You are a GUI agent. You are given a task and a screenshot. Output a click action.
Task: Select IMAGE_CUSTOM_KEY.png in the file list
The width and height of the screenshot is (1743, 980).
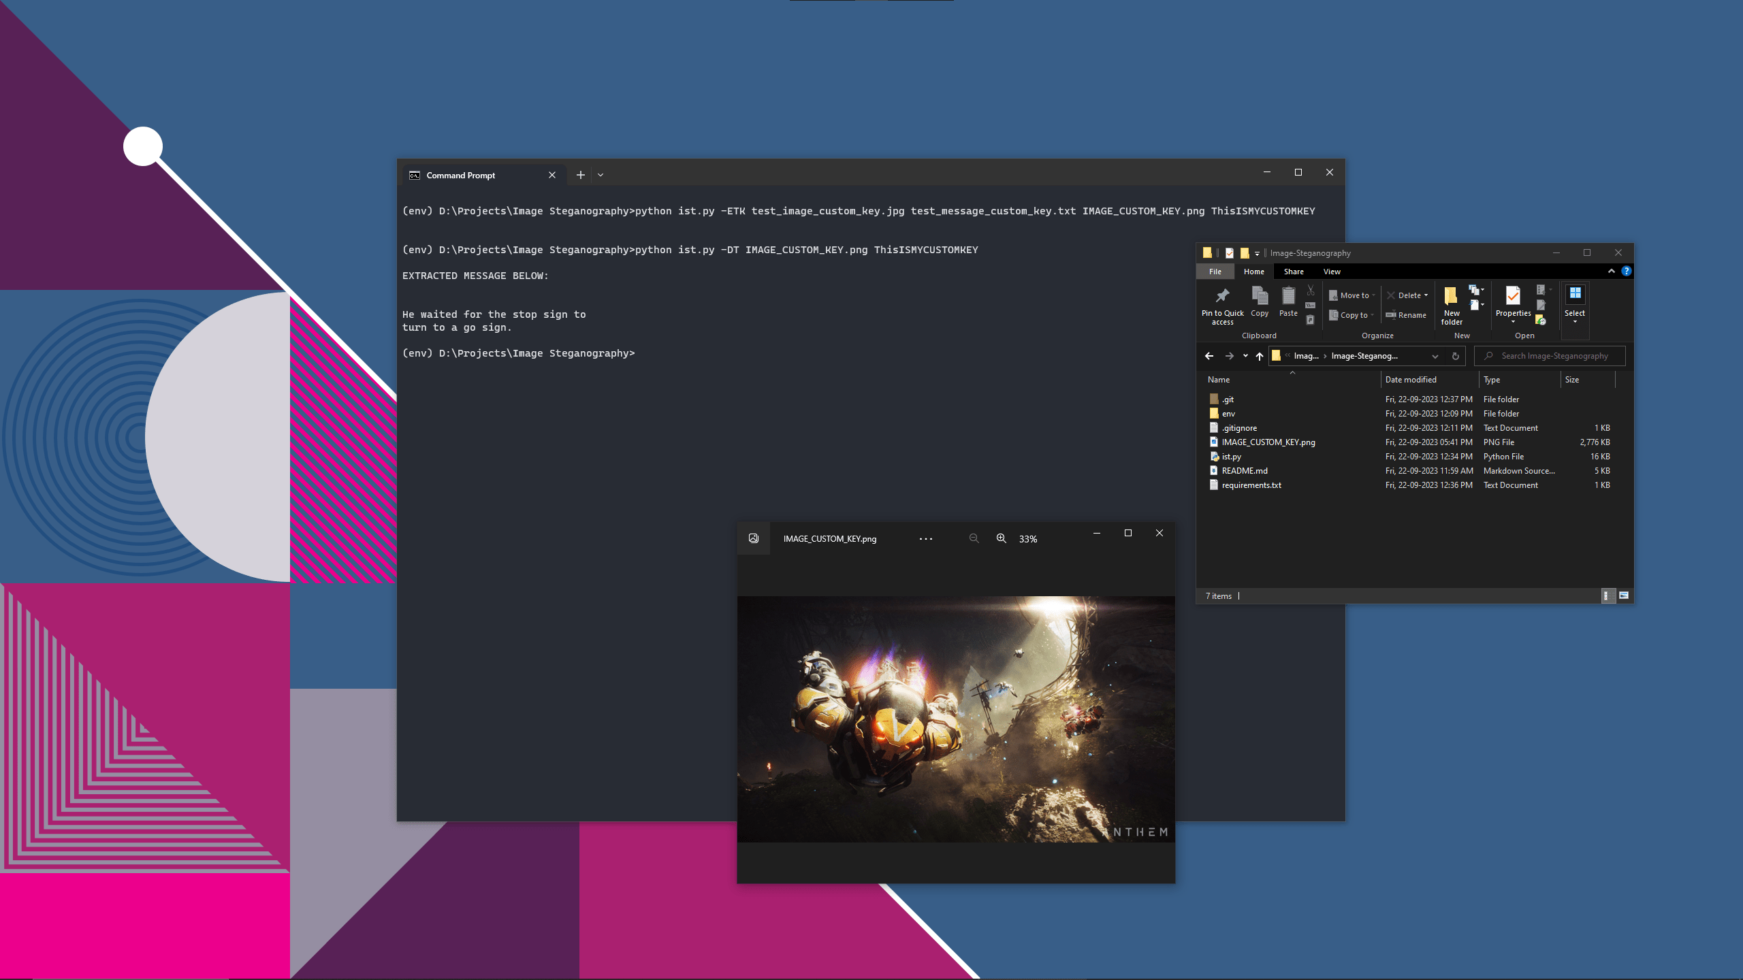click(x=1409, y=442)
